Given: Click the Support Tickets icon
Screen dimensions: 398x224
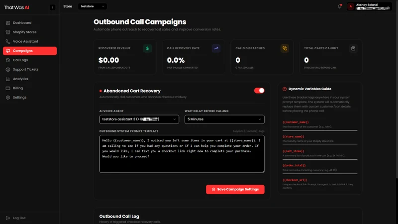Looking at the screenshot, I should (x=8, y=69).
